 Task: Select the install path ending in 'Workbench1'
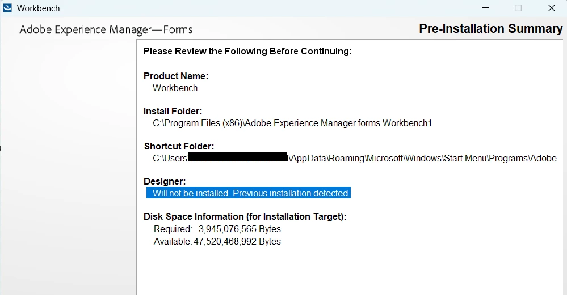point(292,123)
